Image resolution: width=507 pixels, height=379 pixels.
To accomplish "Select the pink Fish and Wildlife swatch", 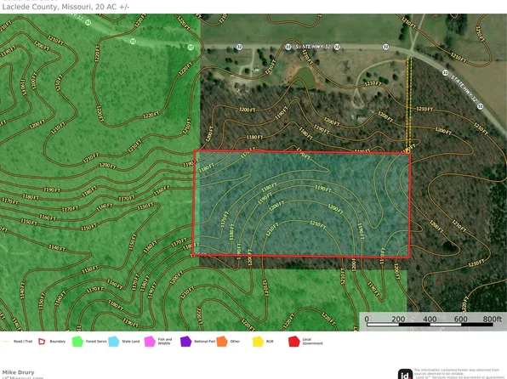I will pos(150,342).
